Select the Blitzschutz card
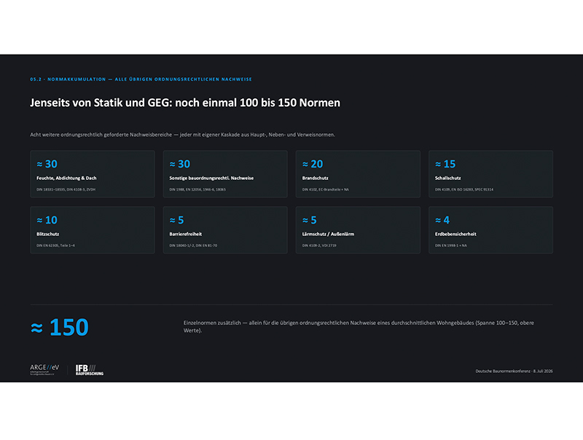This screenshot has height=440, width=583. (93, 230)
